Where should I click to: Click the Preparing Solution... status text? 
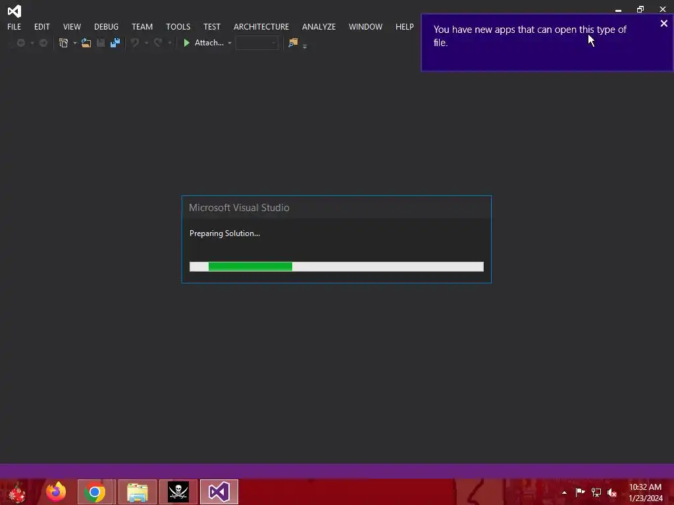pos(225,233)
